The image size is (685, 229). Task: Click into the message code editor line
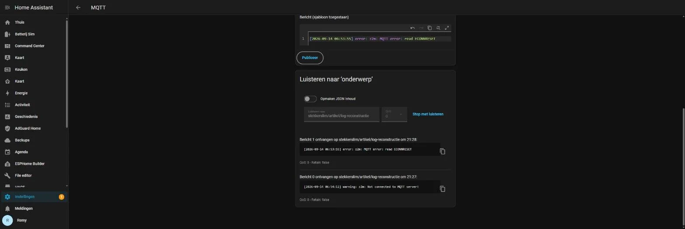click(379, 38)
